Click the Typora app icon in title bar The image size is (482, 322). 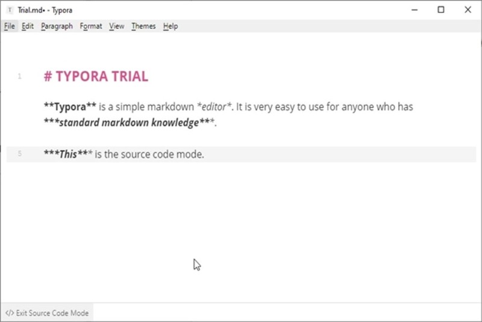10,10
